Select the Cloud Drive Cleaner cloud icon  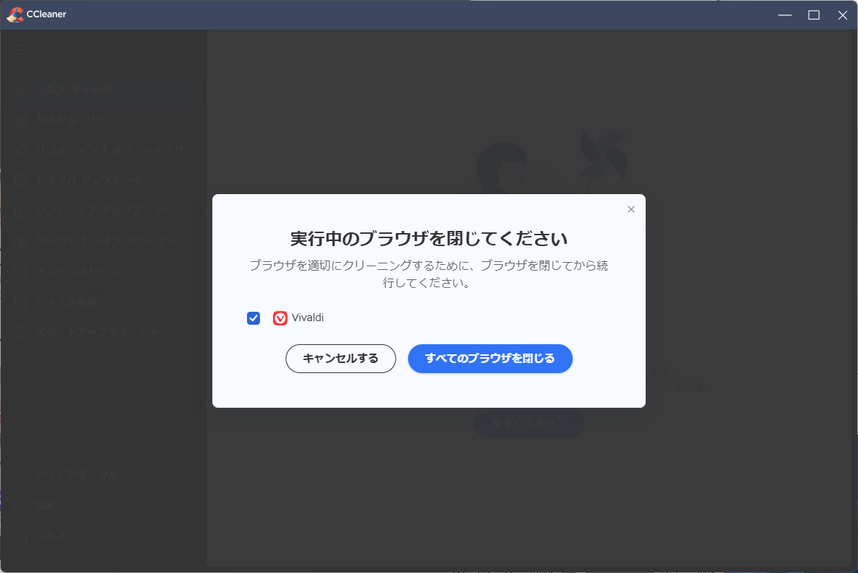(20, 241)
